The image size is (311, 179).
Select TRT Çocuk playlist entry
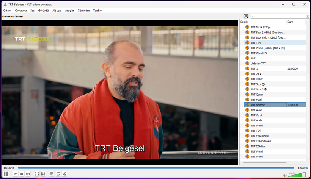tap(275, 95)
